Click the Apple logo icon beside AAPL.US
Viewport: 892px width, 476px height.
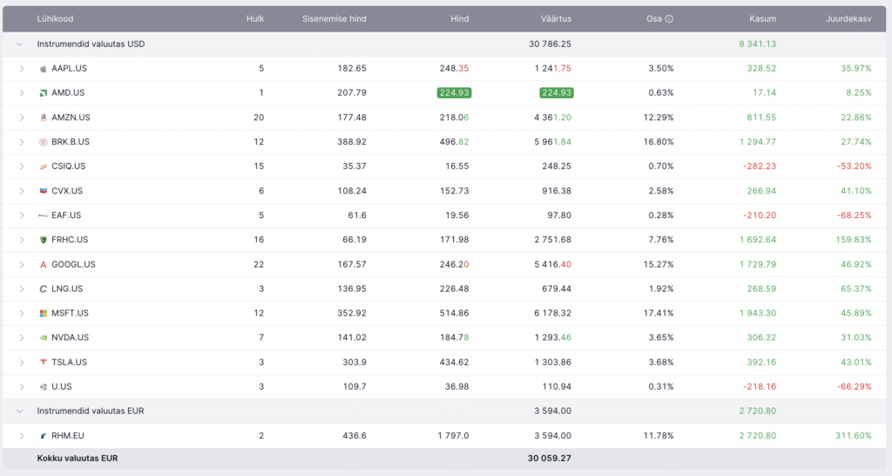(x=43, y=68)
